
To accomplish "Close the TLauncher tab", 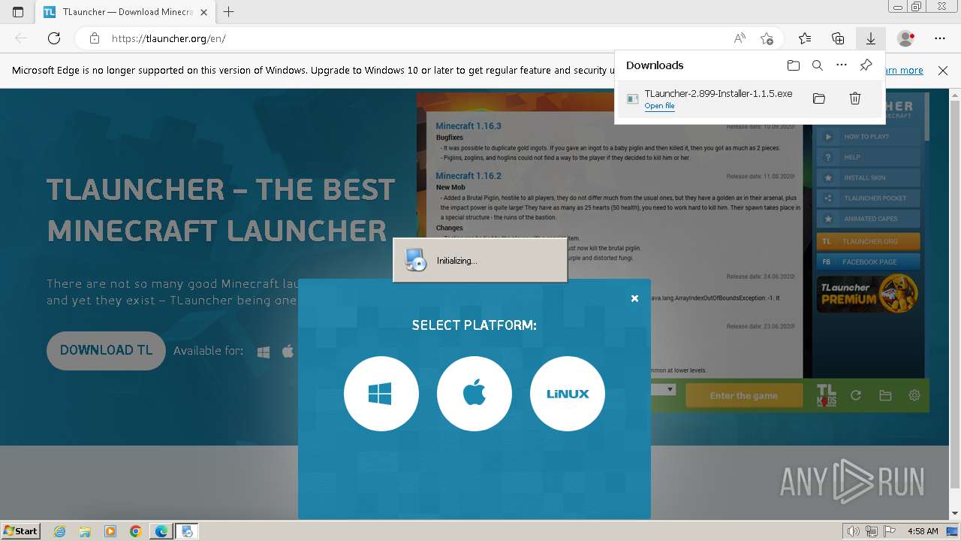I will 204,12.
